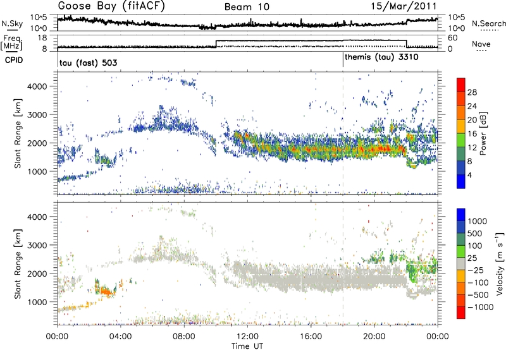Click the 'Time UT' axis label

point(247,346)
